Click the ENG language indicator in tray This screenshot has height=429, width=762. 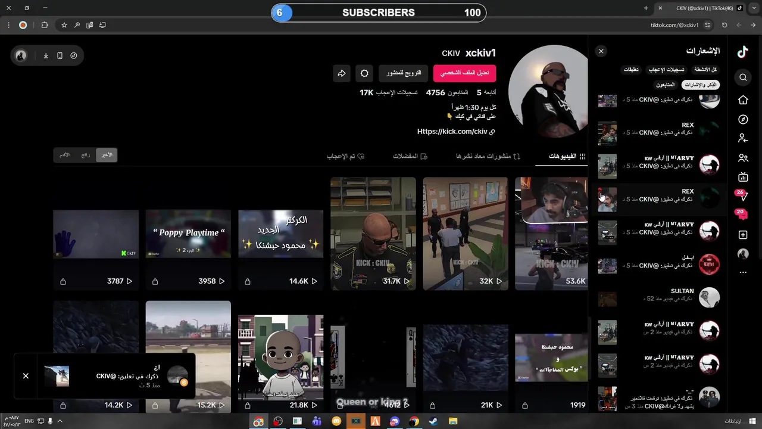point(29,421)
